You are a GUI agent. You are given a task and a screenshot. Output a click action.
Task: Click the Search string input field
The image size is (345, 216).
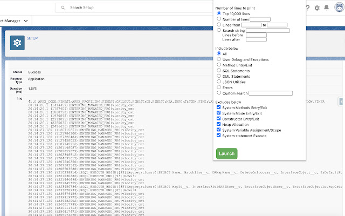pyautogui.click(x=268, y=30)
